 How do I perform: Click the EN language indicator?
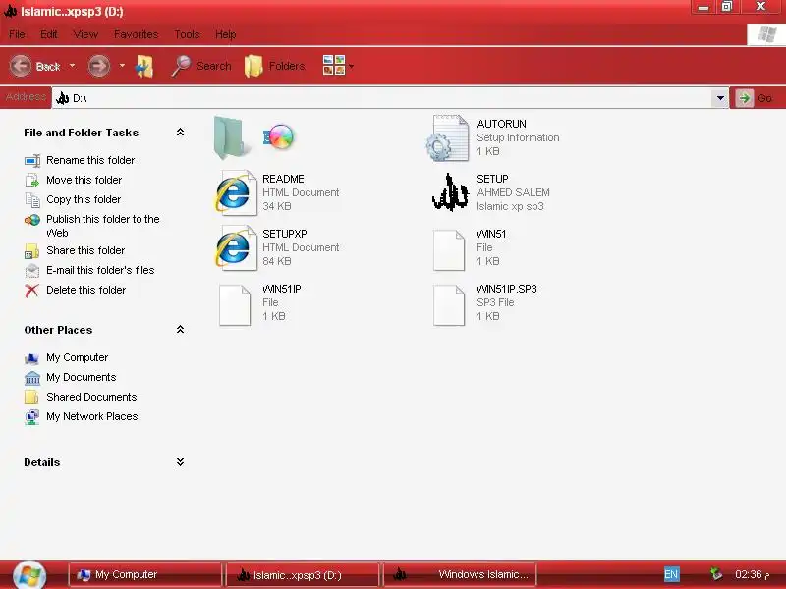(x=671, y=574)
